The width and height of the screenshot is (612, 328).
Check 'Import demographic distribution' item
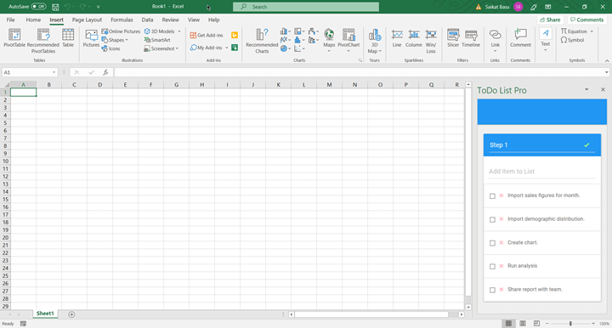coord(492,219)
